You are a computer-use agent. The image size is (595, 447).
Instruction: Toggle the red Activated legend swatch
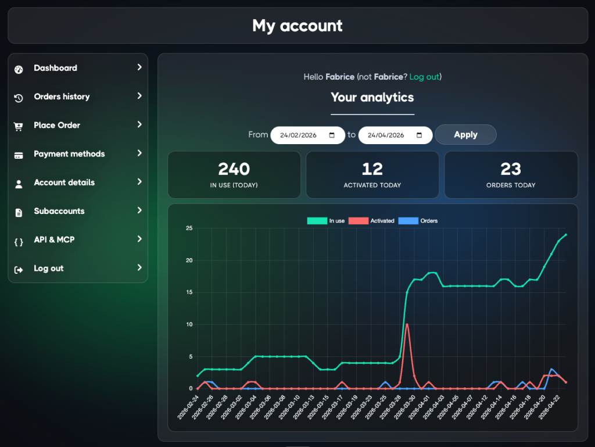(x=358, y=221)
